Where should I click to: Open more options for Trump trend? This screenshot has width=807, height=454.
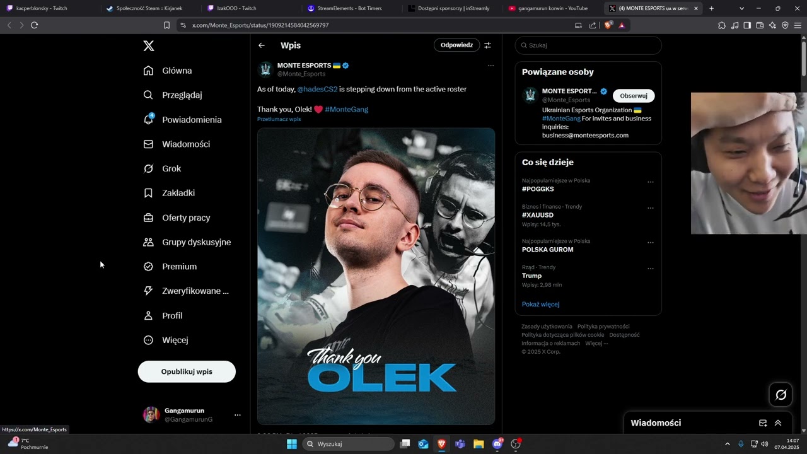(x=651, y=269)
